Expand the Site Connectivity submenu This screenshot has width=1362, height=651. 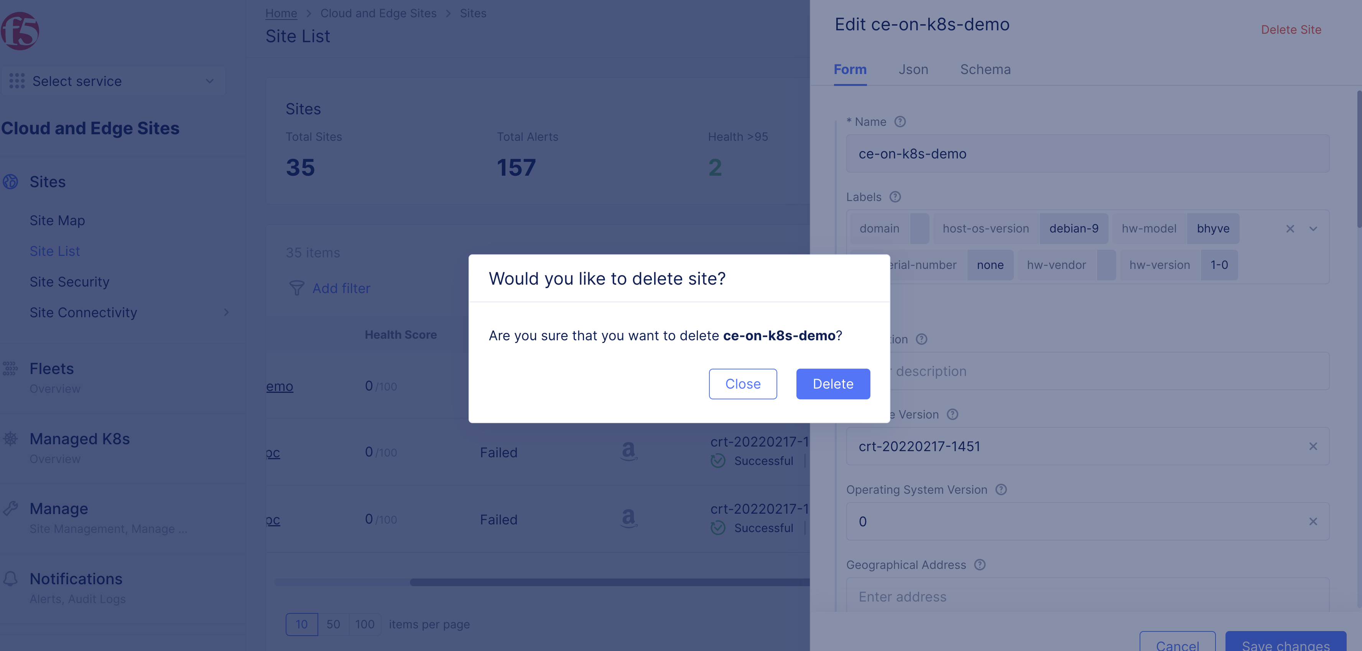coord(226,313)
